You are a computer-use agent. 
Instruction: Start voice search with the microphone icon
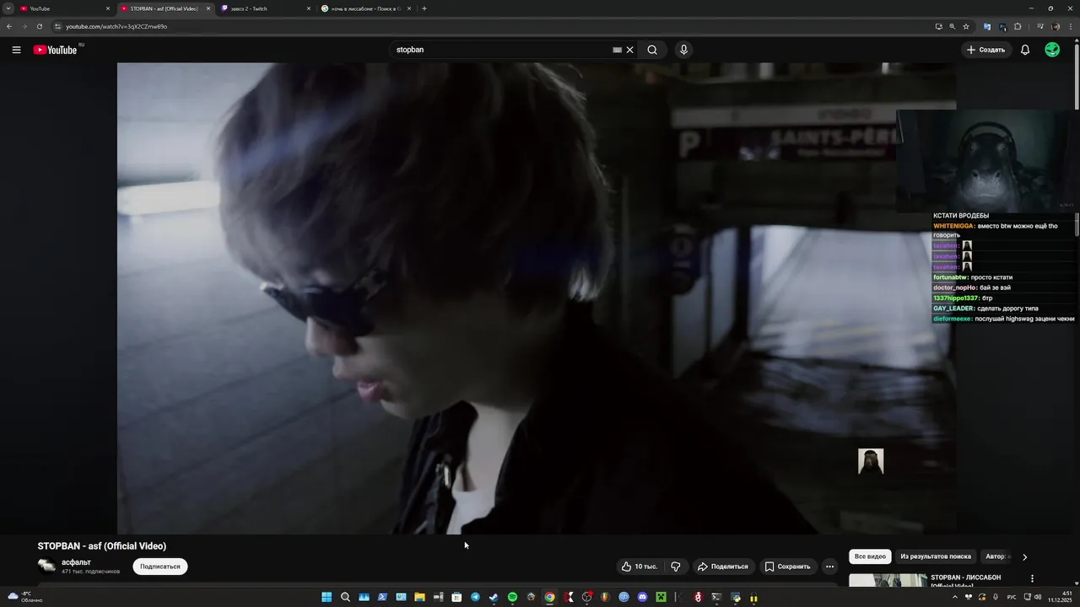(683, 50)
